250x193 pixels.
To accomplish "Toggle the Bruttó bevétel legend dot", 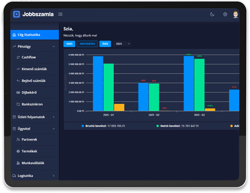I will [x=83, y=126].
